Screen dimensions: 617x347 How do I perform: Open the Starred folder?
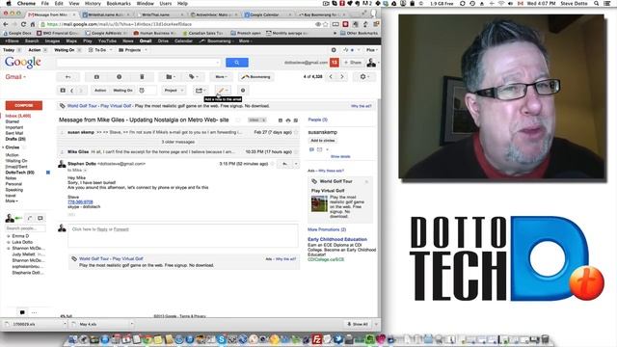(13, 122)
